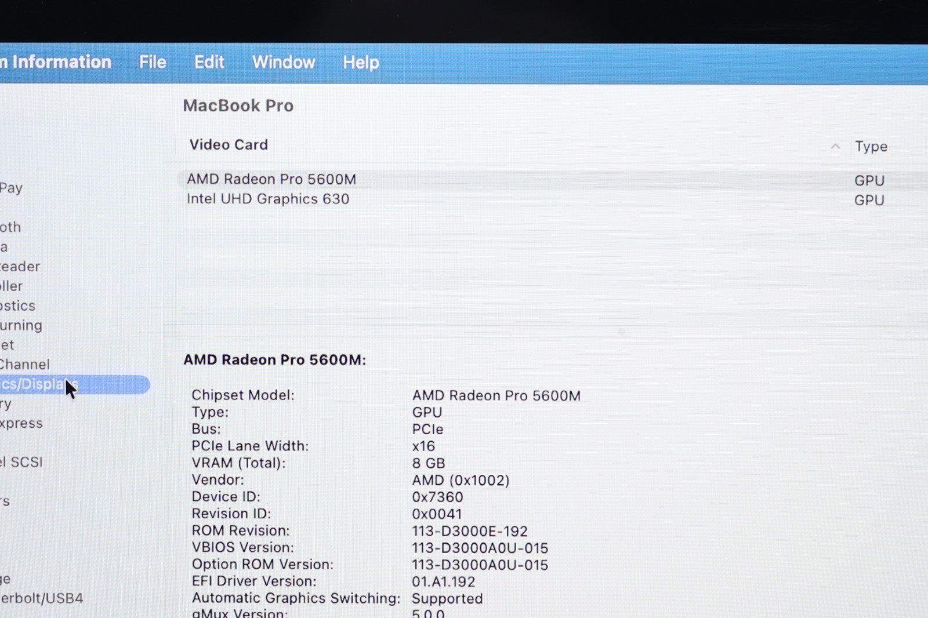Click the VBIOS Version value text
The width and height of the screenshot is (928, 618).
(480, 548)
